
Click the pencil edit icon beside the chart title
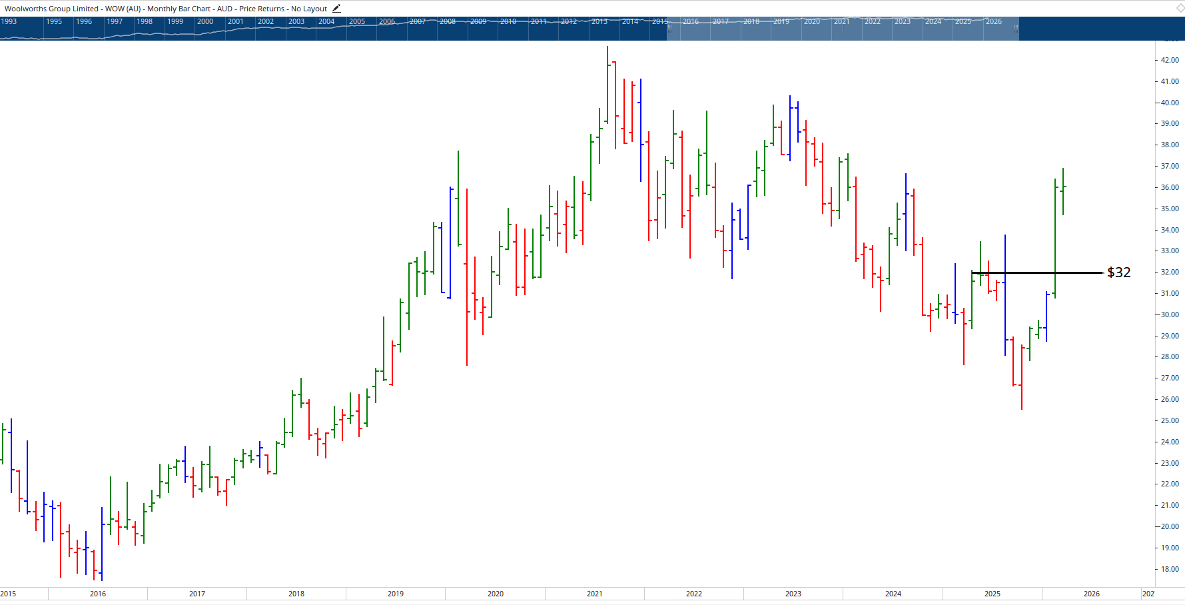tap(336, 8)
